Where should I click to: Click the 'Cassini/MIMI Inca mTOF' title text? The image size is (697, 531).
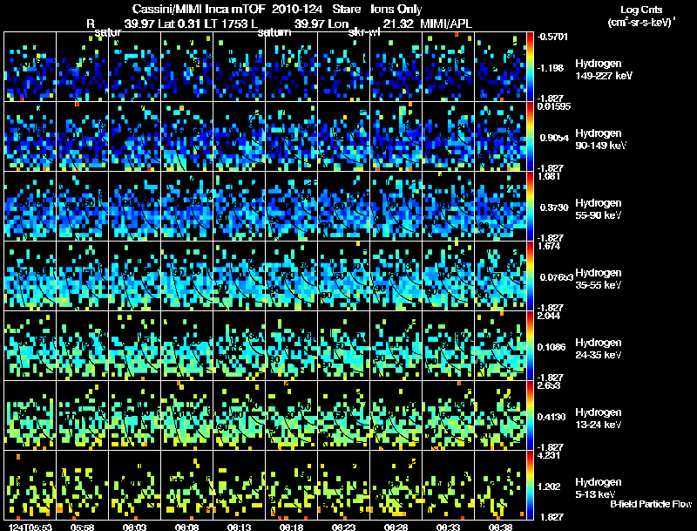[199, 9]
